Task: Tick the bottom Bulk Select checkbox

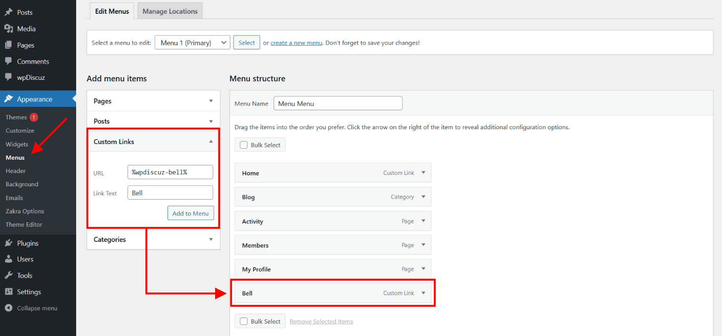Action: pyautogui.click(x=244, y=321)
